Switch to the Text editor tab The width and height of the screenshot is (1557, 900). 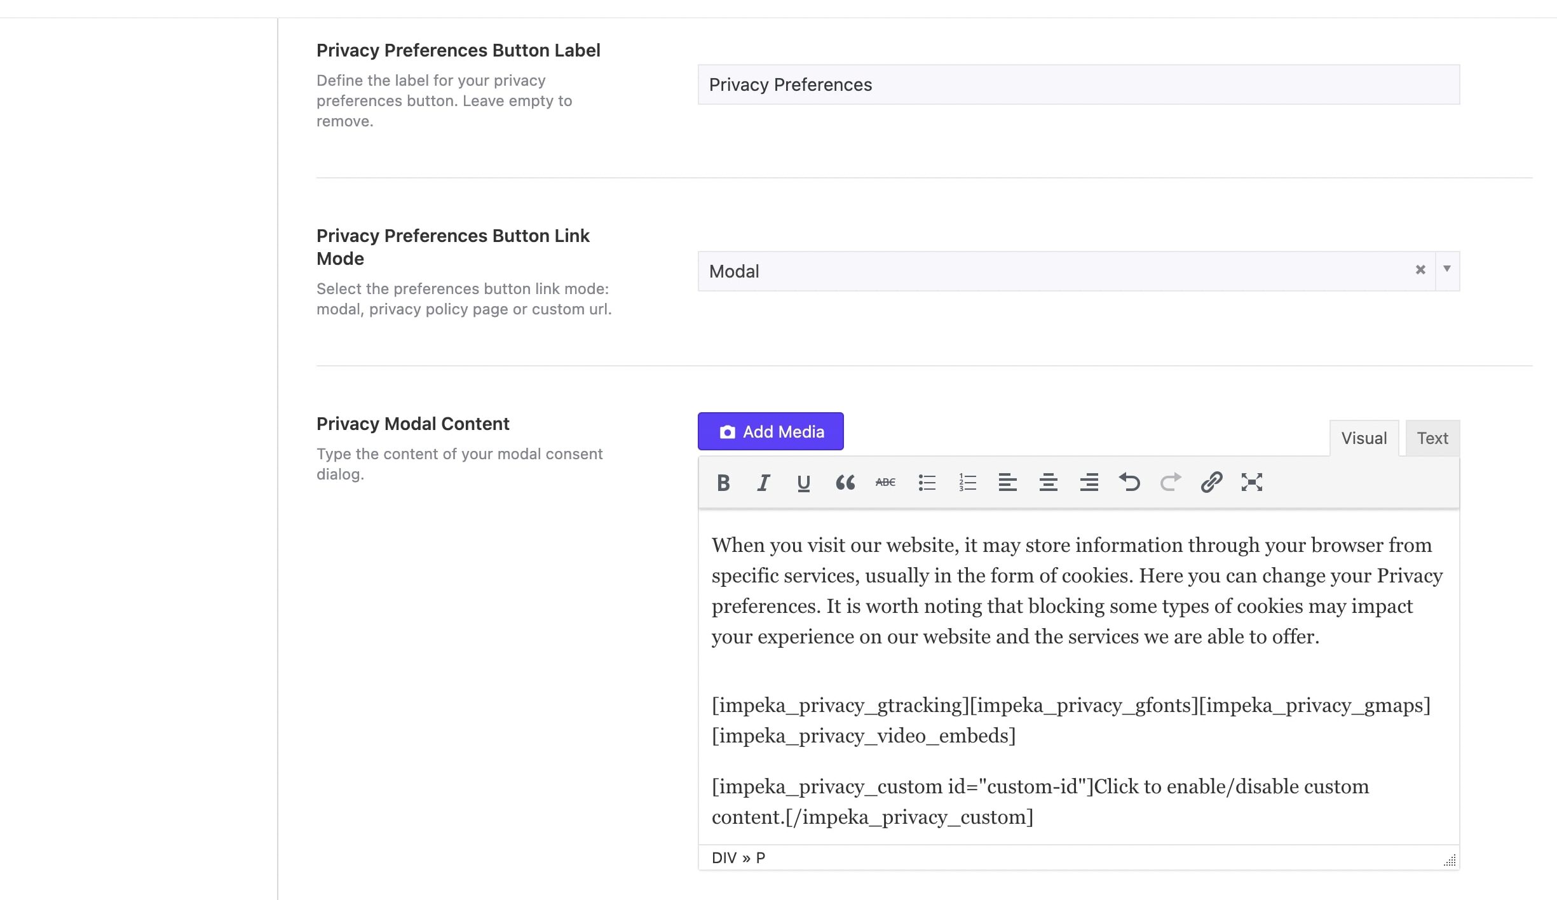point(1432,438)
